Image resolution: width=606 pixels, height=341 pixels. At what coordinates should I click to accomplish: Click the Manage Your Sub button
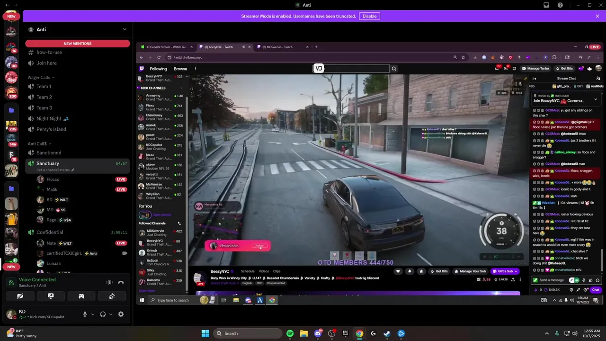pyautogui.click(x=470, y=271)
